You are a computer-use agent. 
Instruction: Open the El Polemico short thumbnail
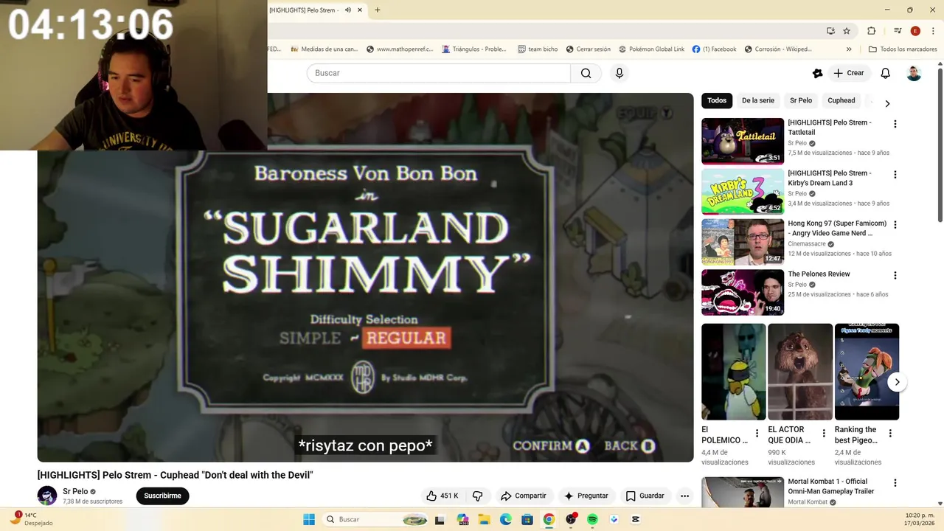tap(734, 372)
